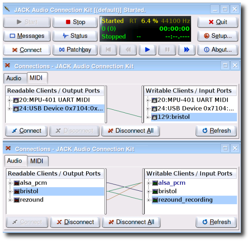Click the 6.4 % CPU load readout
Viewport: 250px width, 242px height.
[x=150, y=21]
